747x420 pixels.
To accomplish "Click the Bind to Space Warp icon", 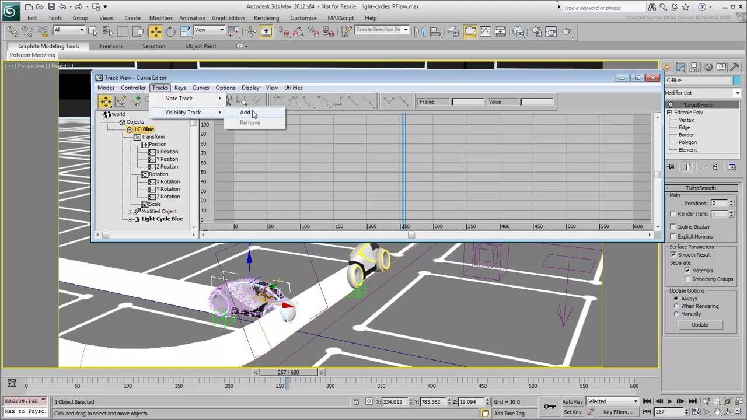I will click(42, 32).
